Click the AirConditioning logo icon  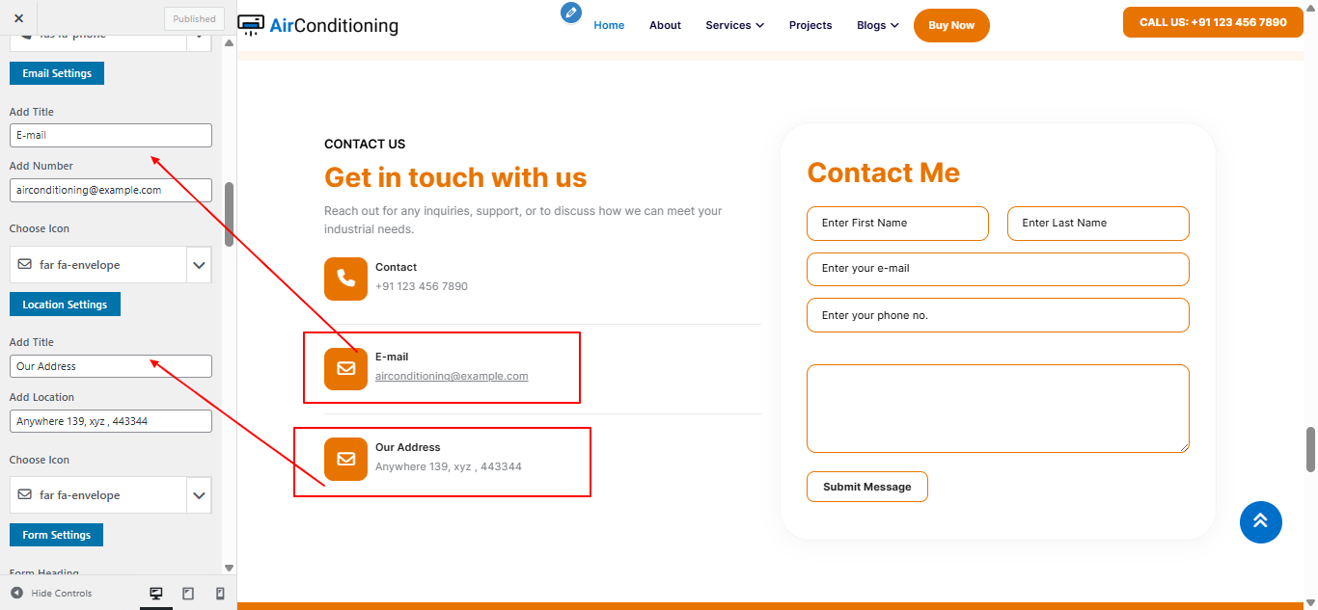[x=250, y=25]
